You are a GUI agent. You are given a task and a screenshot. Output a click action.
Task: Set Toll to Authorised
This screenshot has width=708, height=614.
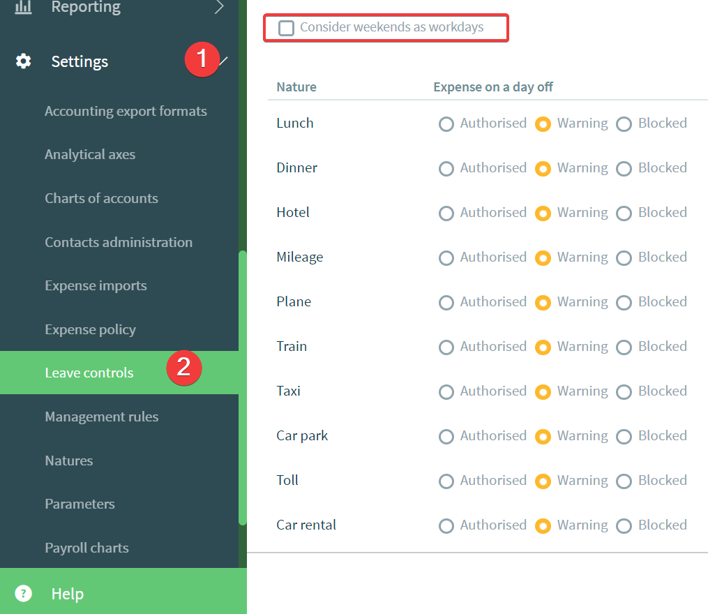pos(446,481)
